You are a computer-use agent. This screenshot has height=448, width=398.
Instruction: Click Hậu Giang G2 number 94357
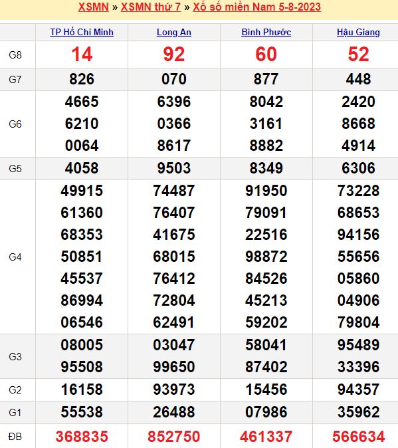pos(358,390)
